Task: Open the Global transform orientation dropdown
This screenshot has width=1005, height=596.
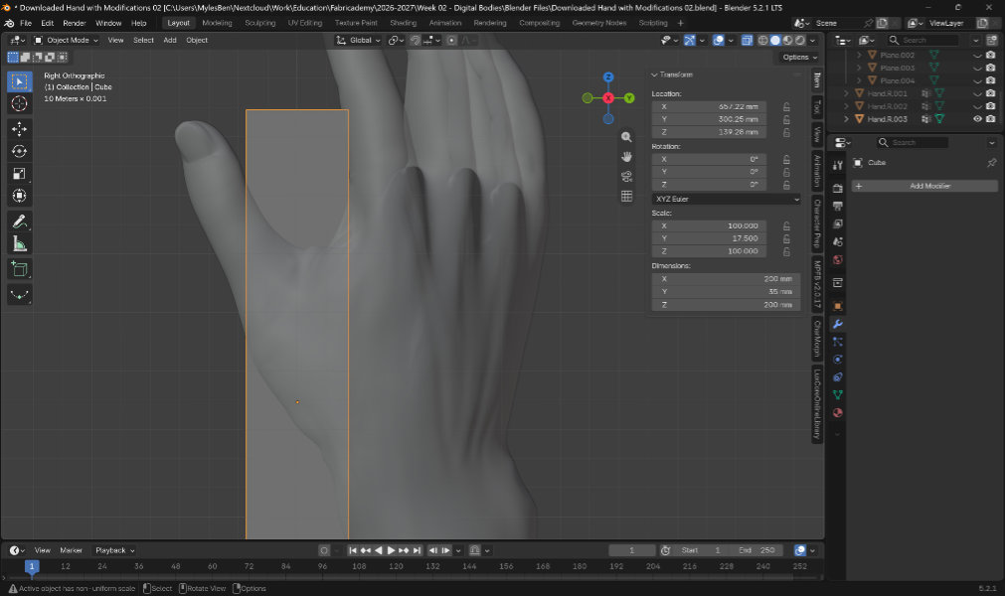Action: pos(358,40)
